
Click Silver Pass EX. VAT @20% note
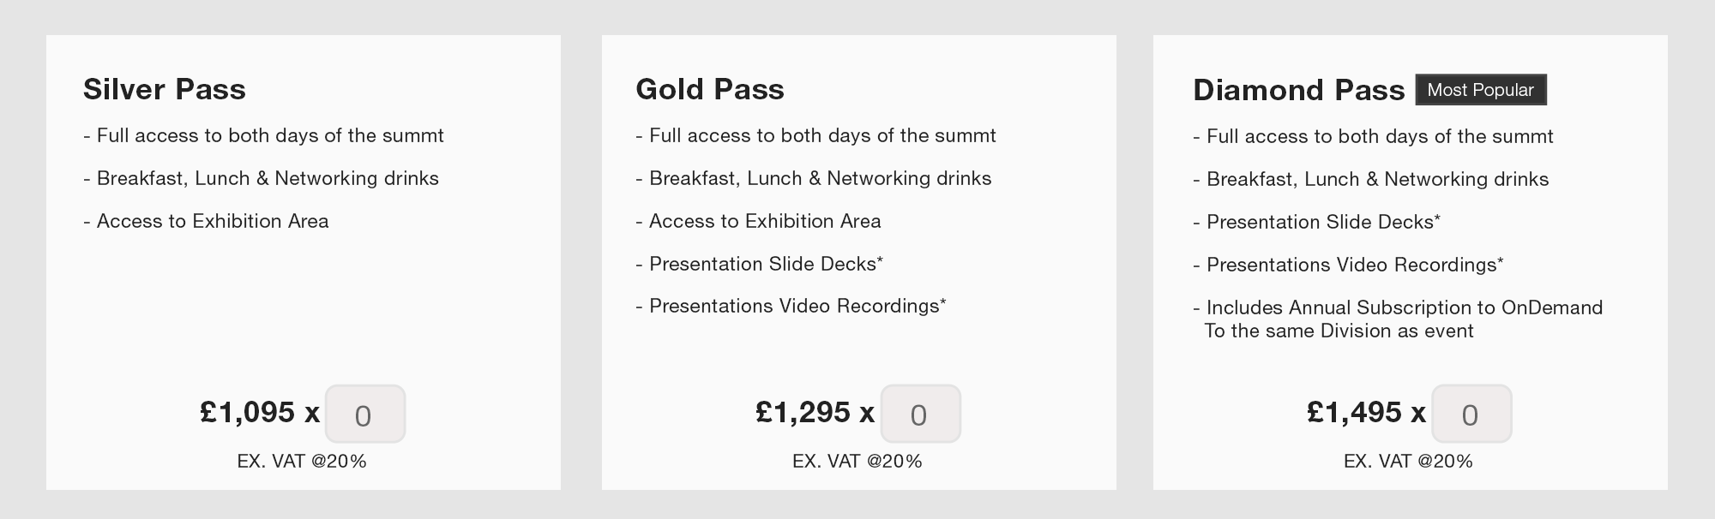(x=302, y=461)
